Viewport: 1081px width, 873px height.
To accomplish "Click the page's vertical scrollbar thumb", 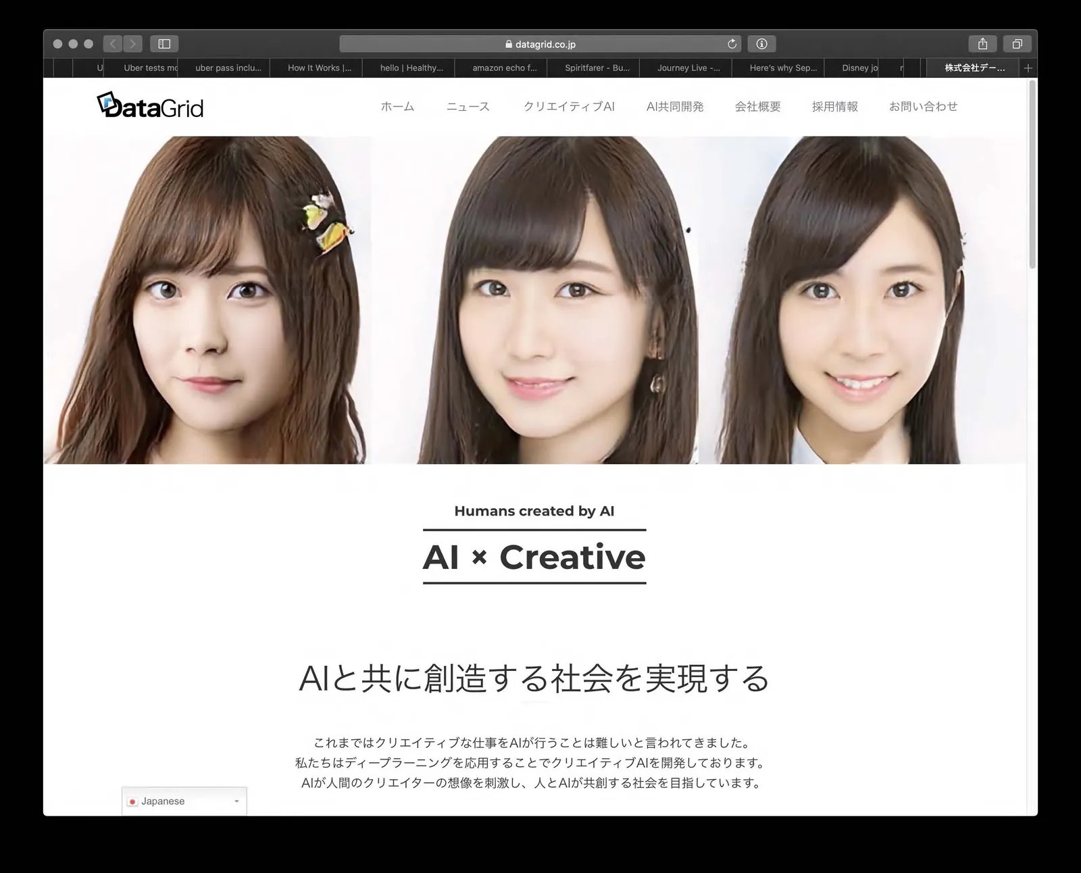I will [1032, 174].
